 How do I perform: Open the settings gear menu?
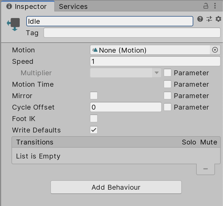[x=218, y=19]
